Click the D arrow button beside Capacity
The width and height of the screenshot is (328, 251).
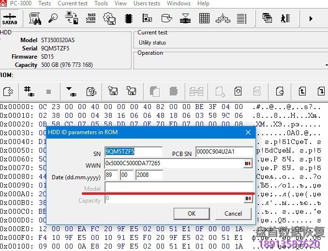pos(248,198)
